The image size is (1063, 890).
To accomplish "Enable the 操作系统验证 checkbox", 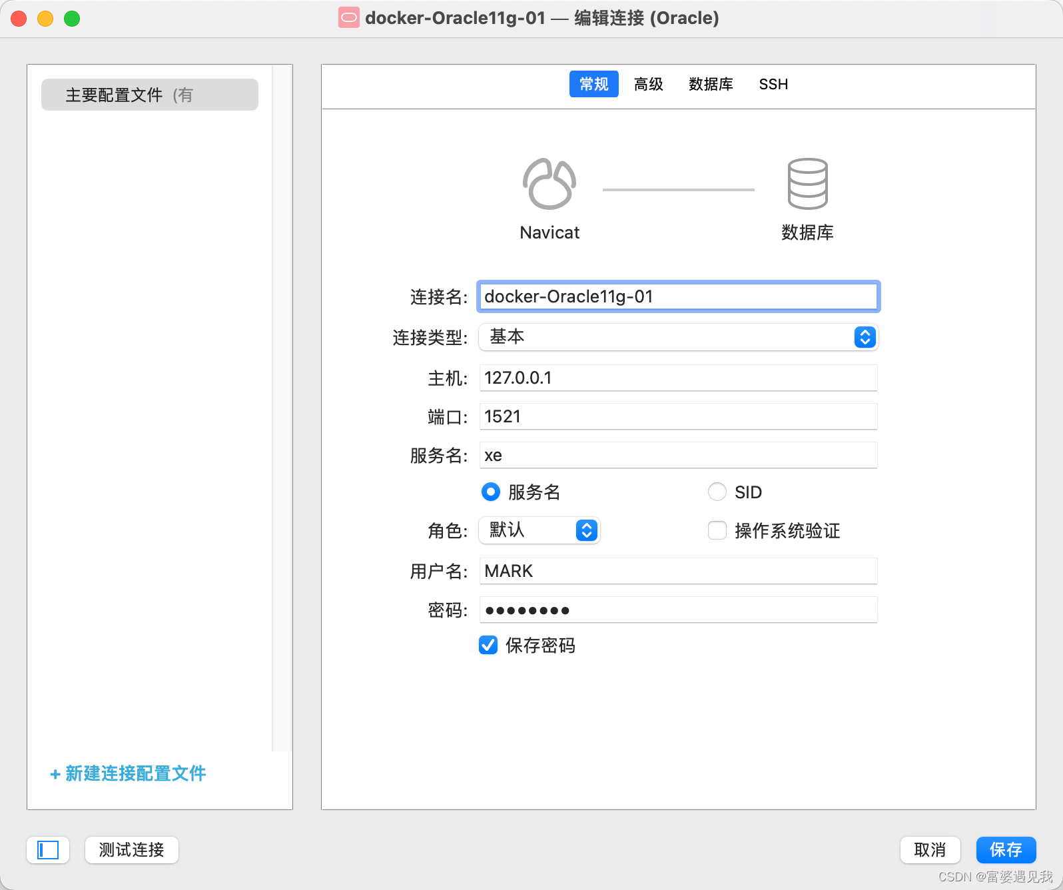I will tap(717, 530).
